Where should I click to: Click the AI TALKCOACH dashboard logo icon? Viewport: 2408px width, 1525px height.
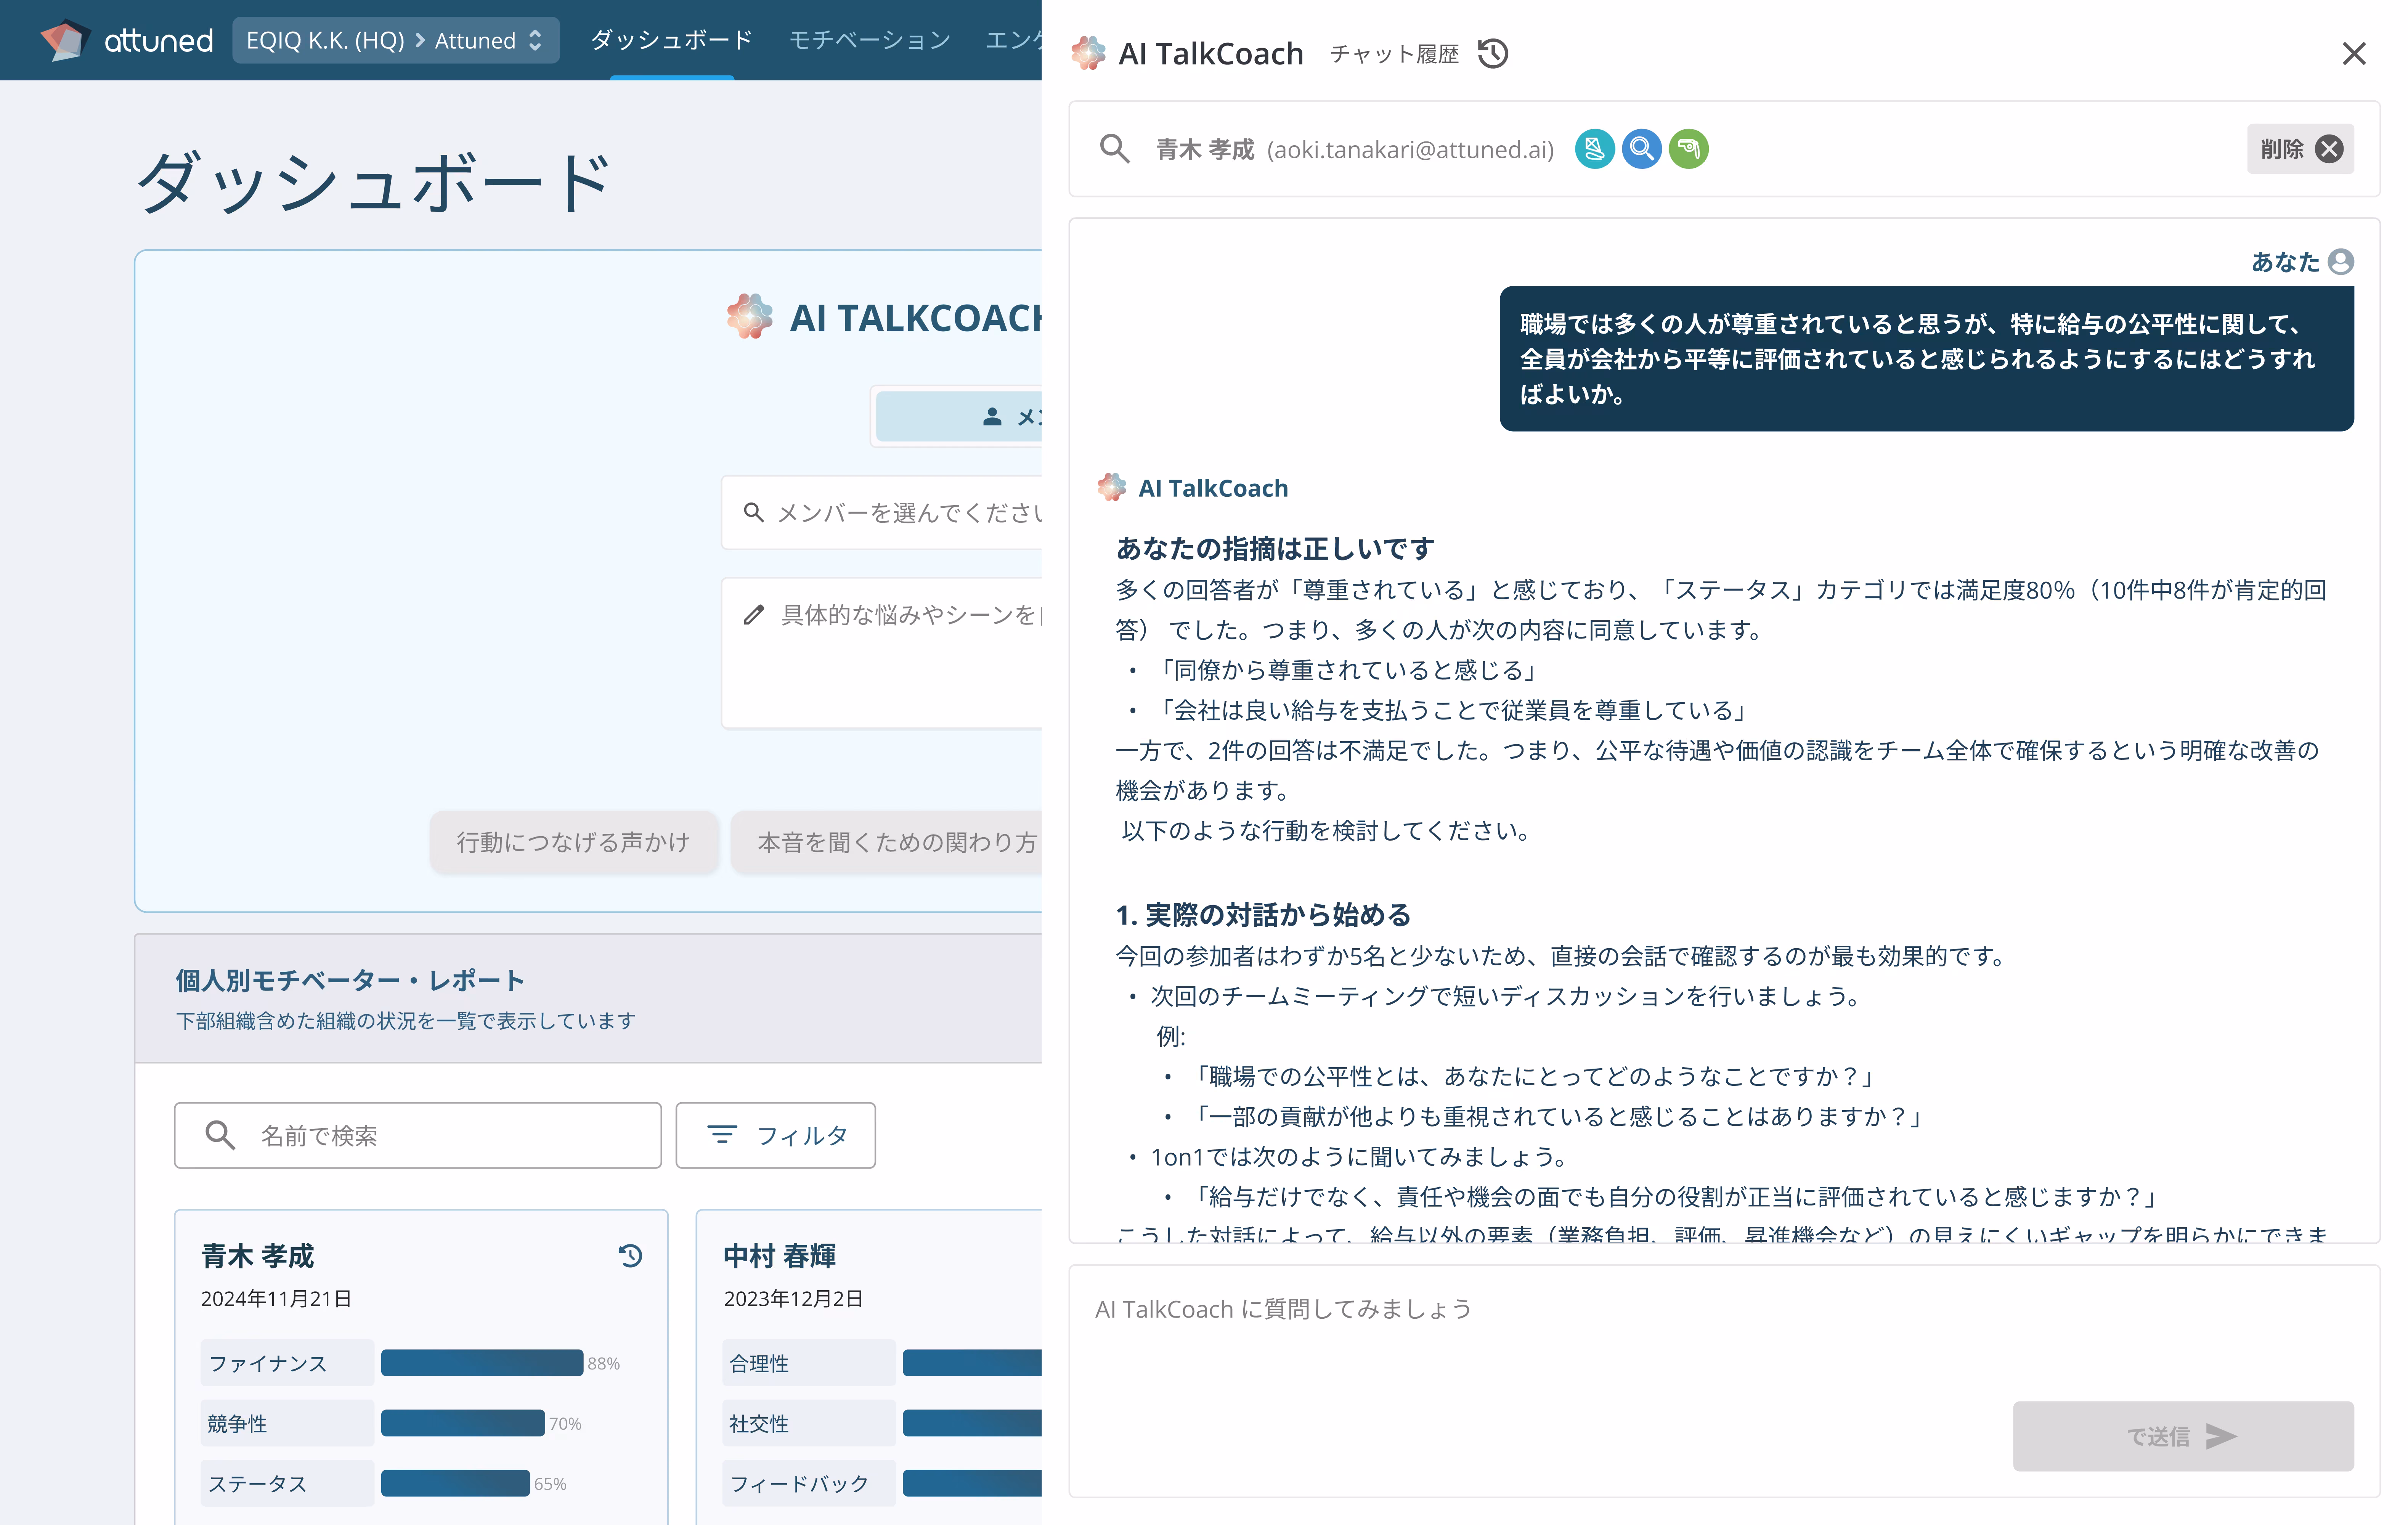(749, 317)
